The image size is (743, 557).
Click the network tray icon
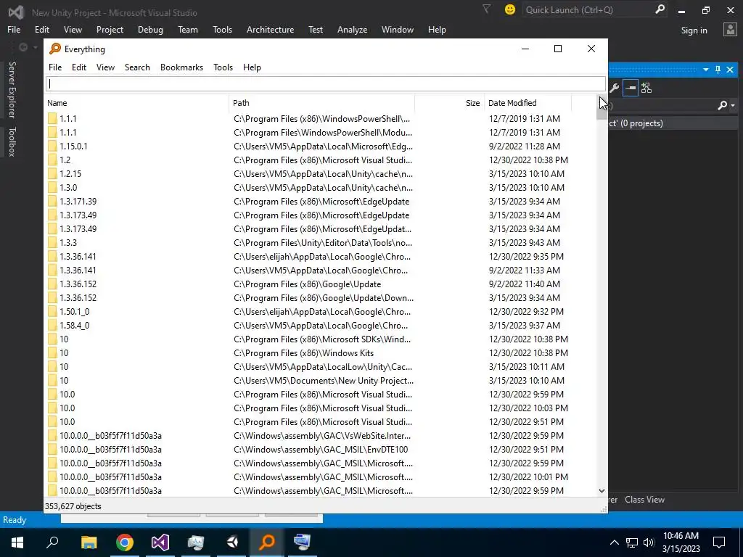coord(632,542)
